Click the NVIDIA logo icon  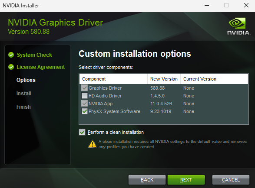(x=238, y=26)
